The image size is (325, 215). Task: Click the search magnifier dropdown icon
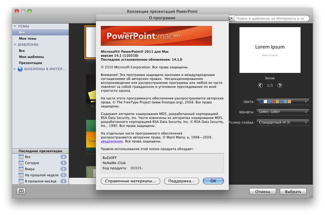click(x=231, y=18)
